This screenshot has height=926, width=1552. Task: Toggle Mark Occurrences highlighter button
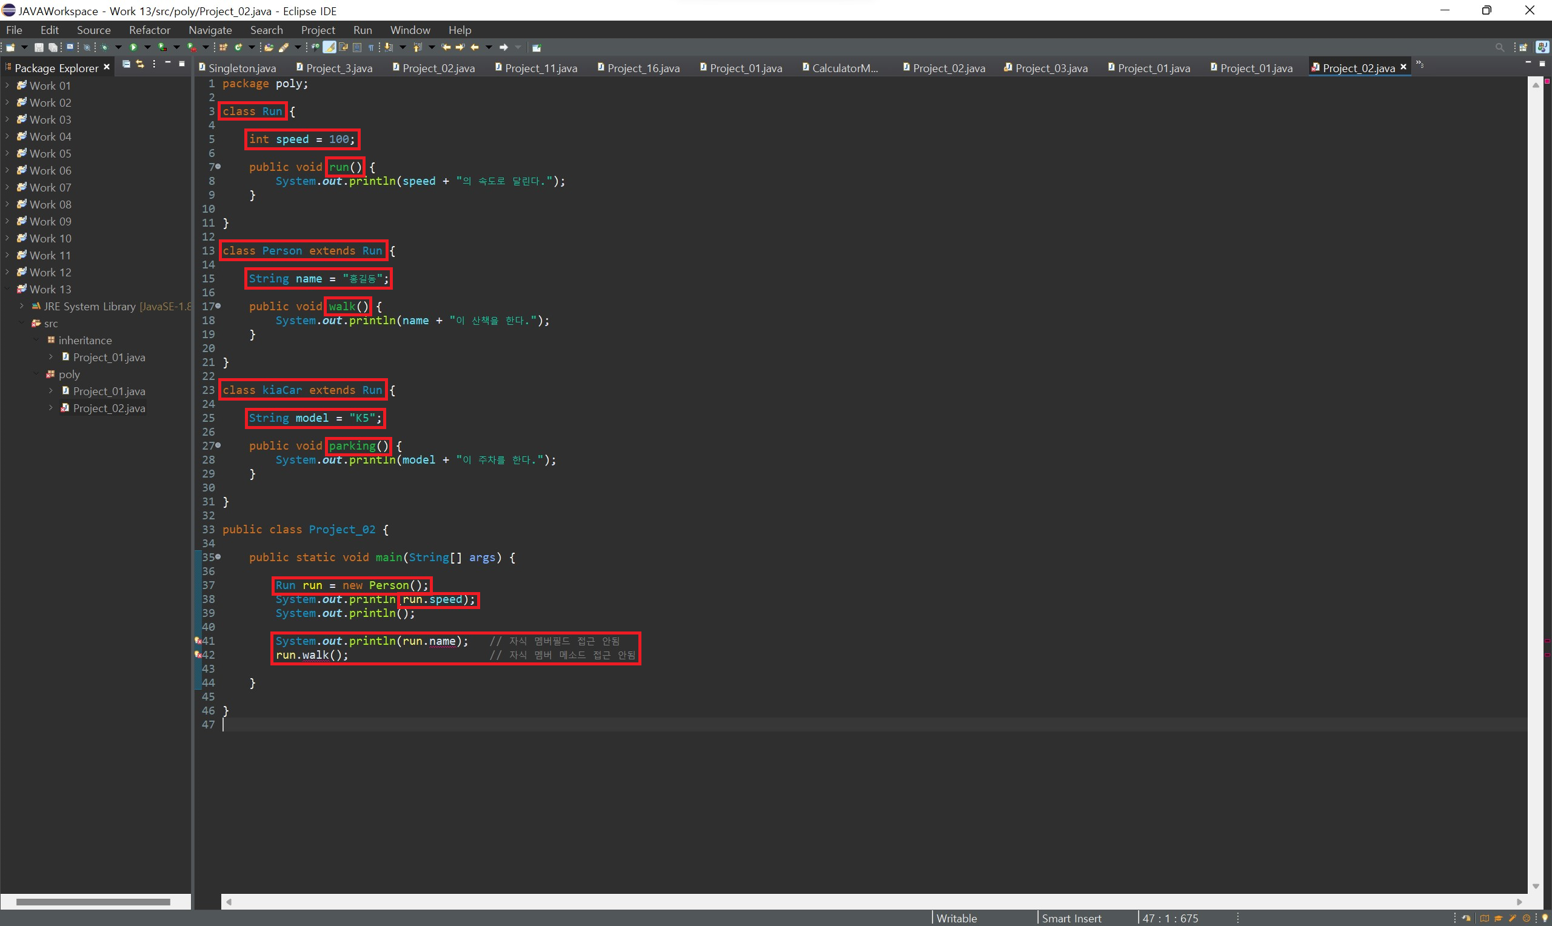(x=329, y=47)
